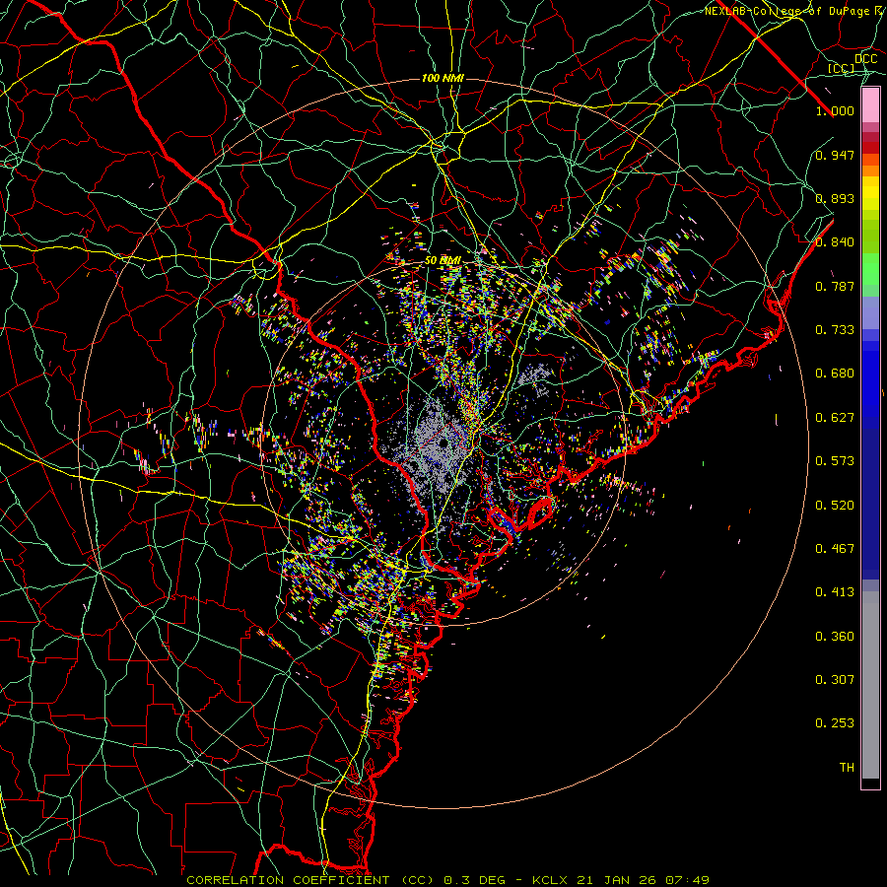Click the 0.947 scale value
The width and height of the screenshot is (887, 887).
click(x=835, y=155)
